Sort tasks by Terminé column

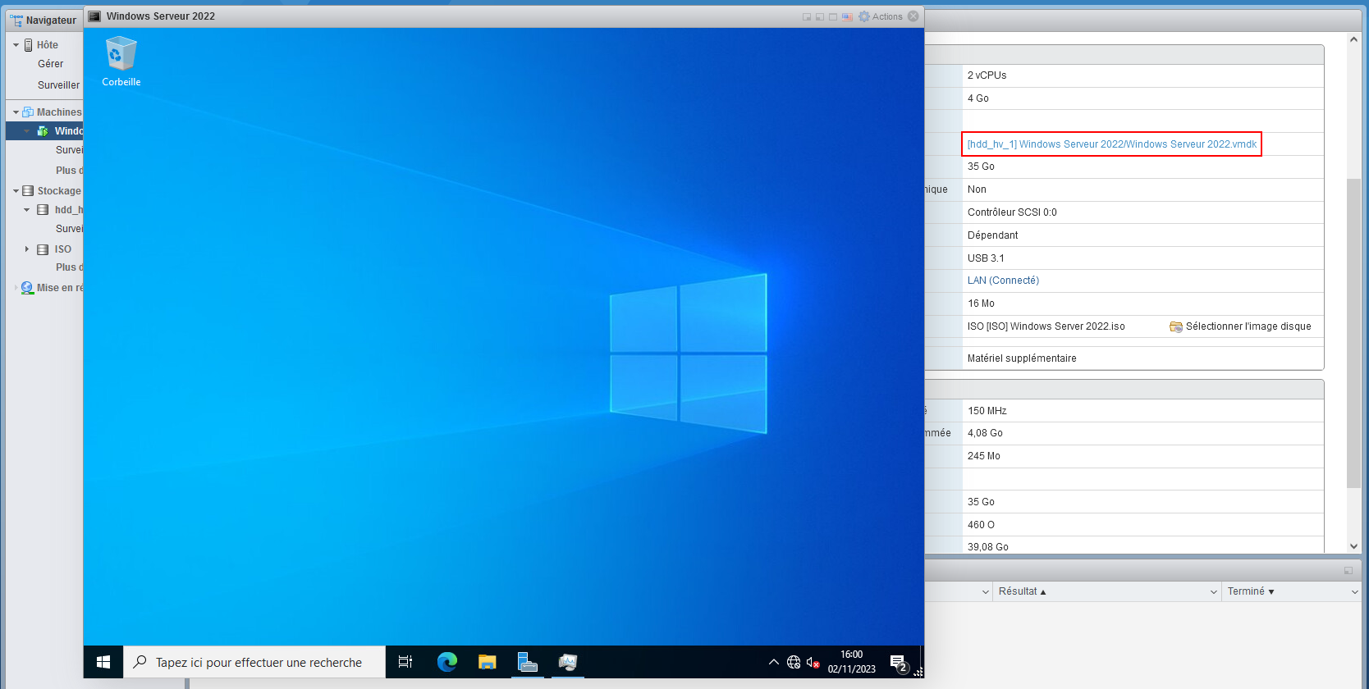1250,591
